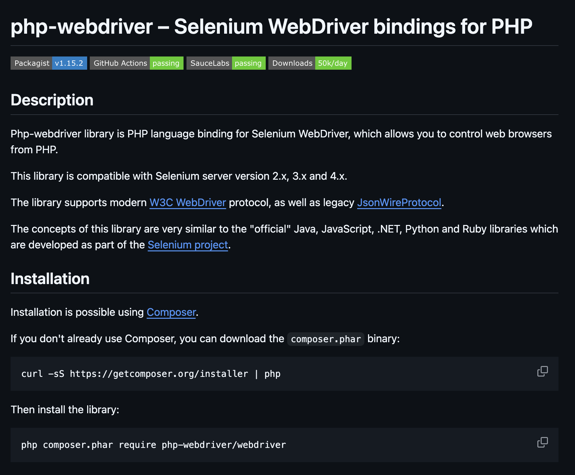This screenshot has width=575, height=475.
Task: Click the main php-webdriver page title
Action: [271, 26]
